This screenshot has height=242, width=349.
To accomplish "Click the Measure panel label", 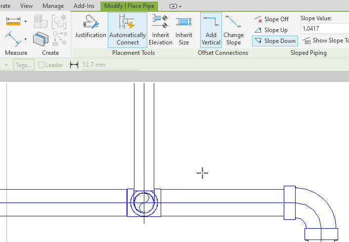I will point(16,53).
